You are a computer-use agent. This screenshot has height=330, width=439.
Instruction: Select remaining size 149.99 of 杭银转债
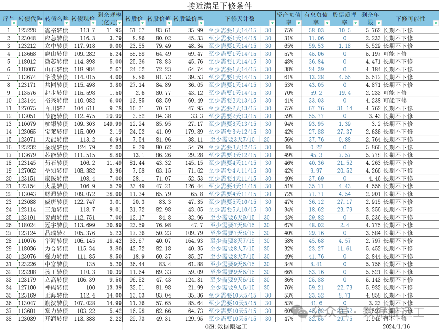tap(109, 124)
